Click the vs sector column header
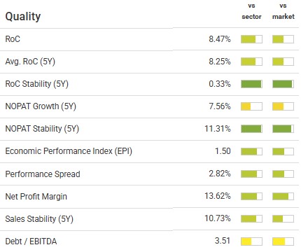This screenshot has height=252, width=301. [x=251, y=11]
